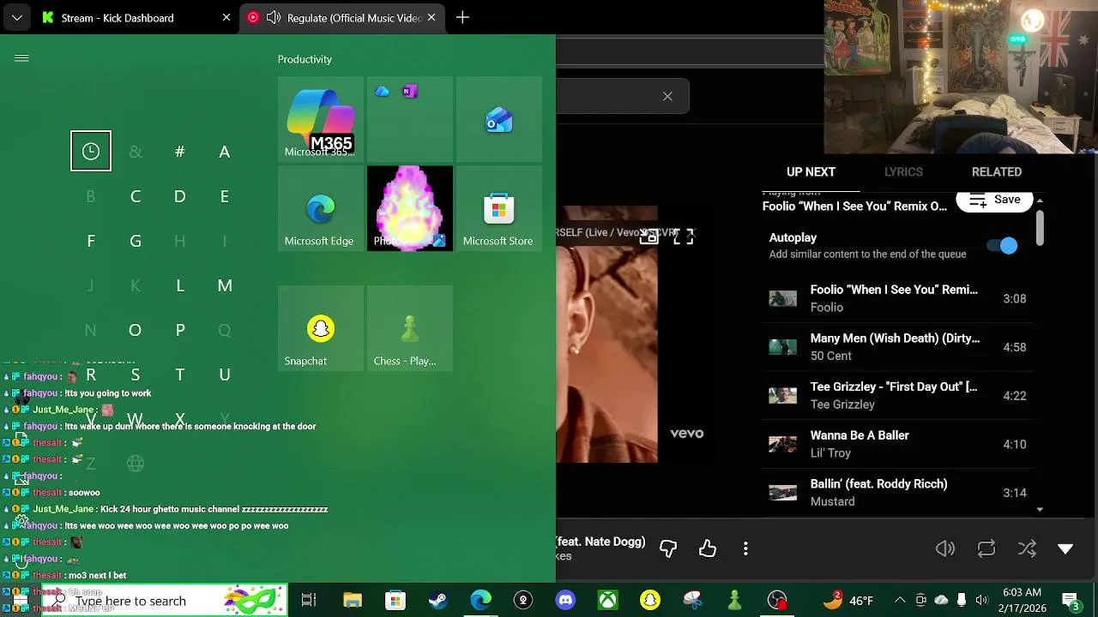Open the three-dot song options menu
Image resolution: width=1098 pixels, height=617 pixels.
[x=745, y=548]
